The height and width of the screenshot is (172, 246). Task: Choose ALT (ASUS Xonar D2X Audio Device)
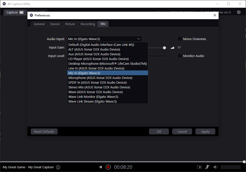tap(108, 50)
